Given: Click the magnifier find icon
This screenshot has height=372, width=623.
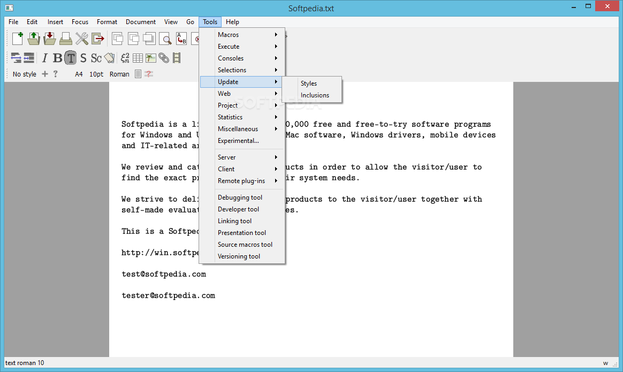Looking at the screenshot, I should click(165, 39).
